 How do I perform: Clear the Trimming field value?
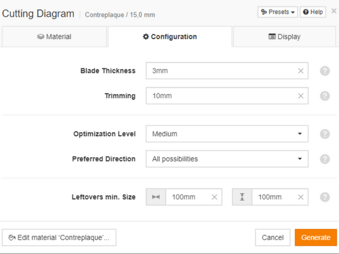tap(301, 96)
